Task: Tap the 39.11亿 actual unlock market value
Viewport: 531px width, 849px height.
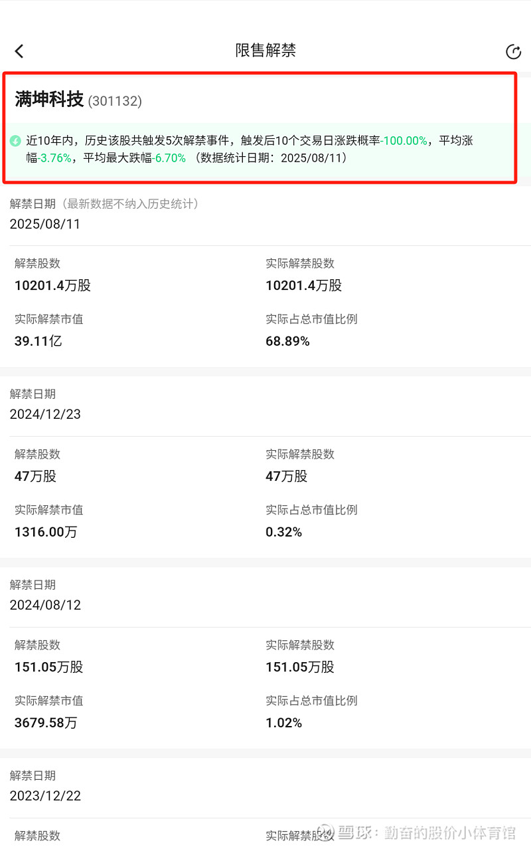Action: tap(38, 341)
